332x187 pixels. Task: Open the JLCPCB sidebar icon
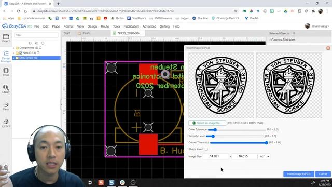(6, 124)
